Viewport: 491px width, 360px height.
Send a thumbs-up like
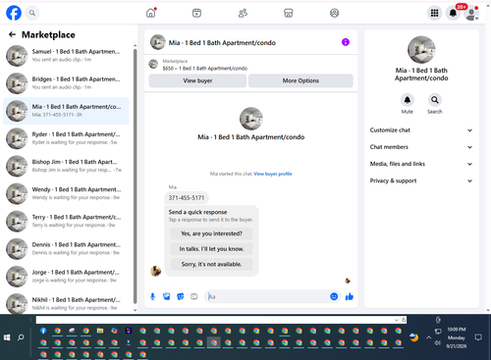350,296
